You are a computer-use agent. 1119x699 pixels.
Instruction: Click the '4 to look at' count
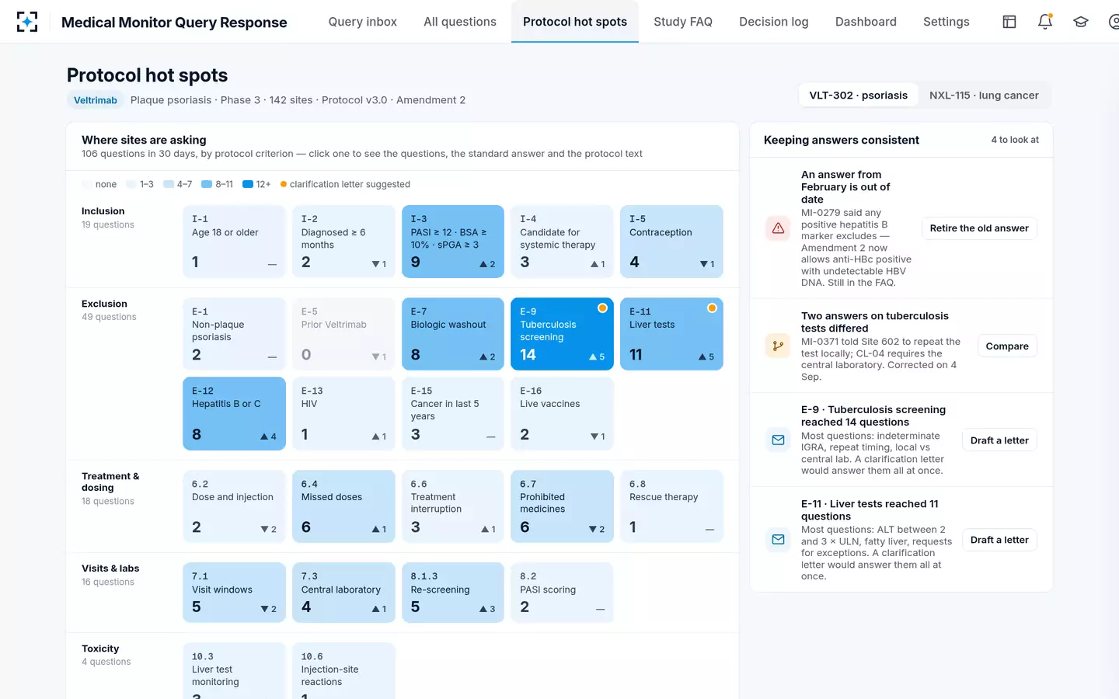pyautogui.click(x=1015, y=140)
